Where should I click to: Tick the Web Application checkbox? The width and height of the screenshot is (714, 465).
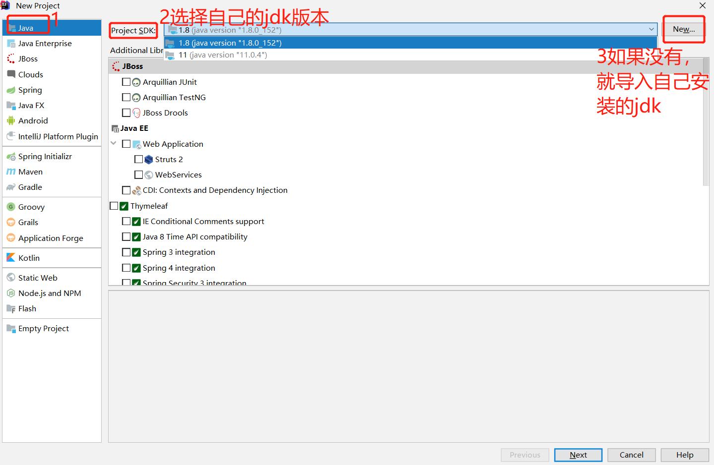point(126,144)
